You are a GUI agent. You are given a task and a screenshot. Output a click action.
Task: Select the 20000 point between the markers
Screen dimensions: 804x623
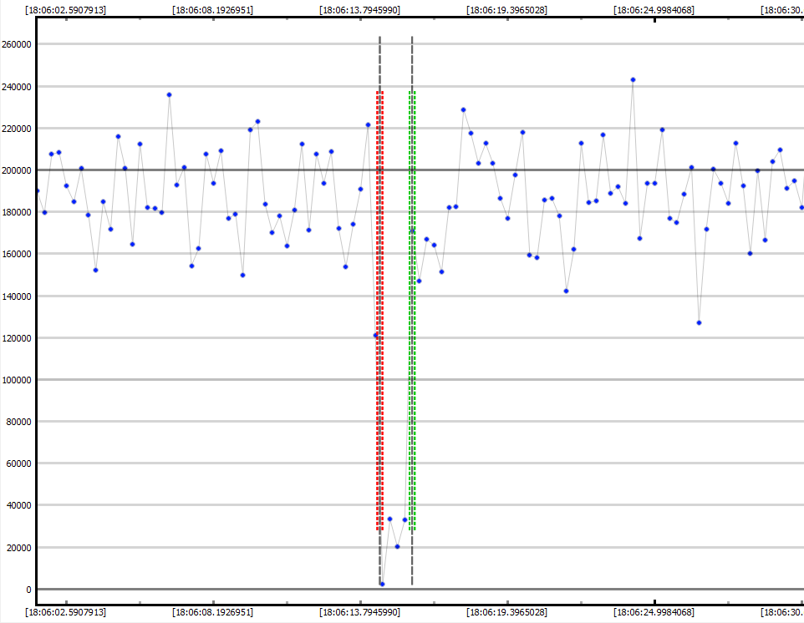click(x=397, y=546)
